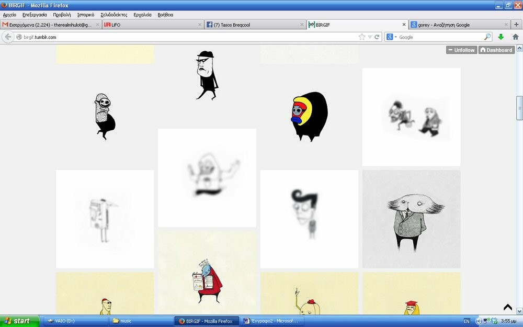Open the figure with raised hand drawing
Image resolution: width=523 pixels, height=327 pixels.
pyautogui.click(x=309, y=293)
